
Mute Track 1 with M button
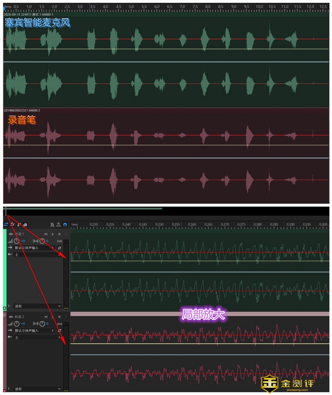point(46,234)
